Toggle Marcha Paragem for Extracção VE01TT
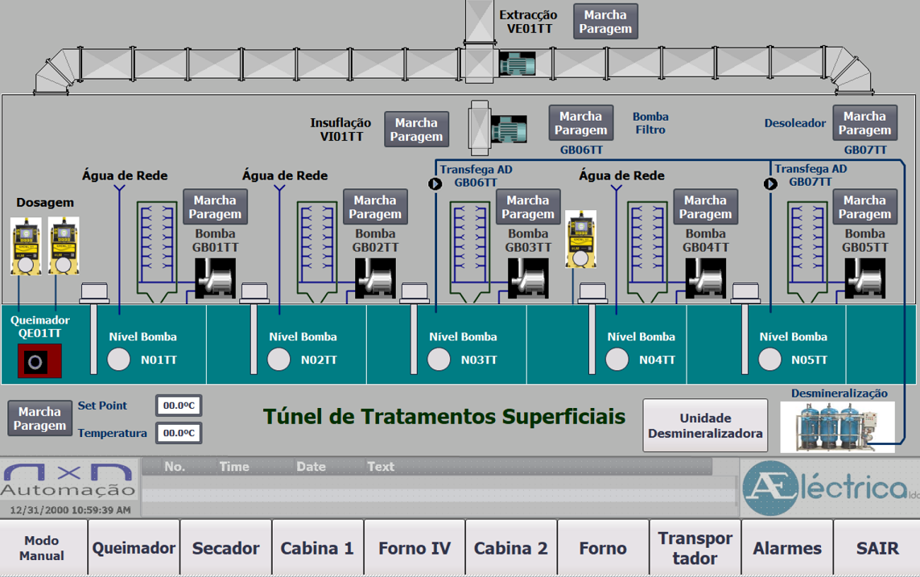 (x=605, y=22)
